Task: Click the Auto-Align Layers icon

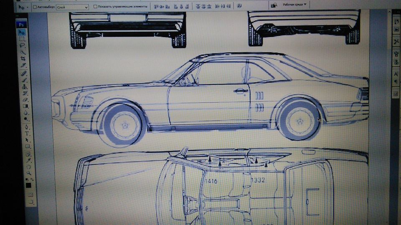Action: click(x=239, y=5)
